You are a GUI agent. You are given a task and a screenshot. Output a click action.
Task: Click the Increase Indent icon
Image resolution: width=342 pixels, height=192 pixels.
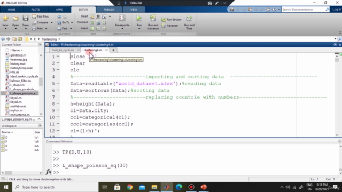click(x=98, y=28)
